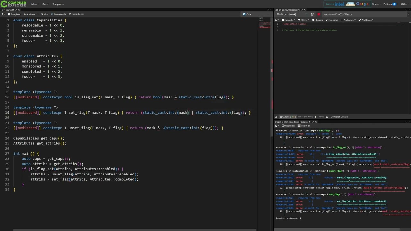The image size is (411, 231).
Task: Click the Save/Load button
Action: point(14,14)
